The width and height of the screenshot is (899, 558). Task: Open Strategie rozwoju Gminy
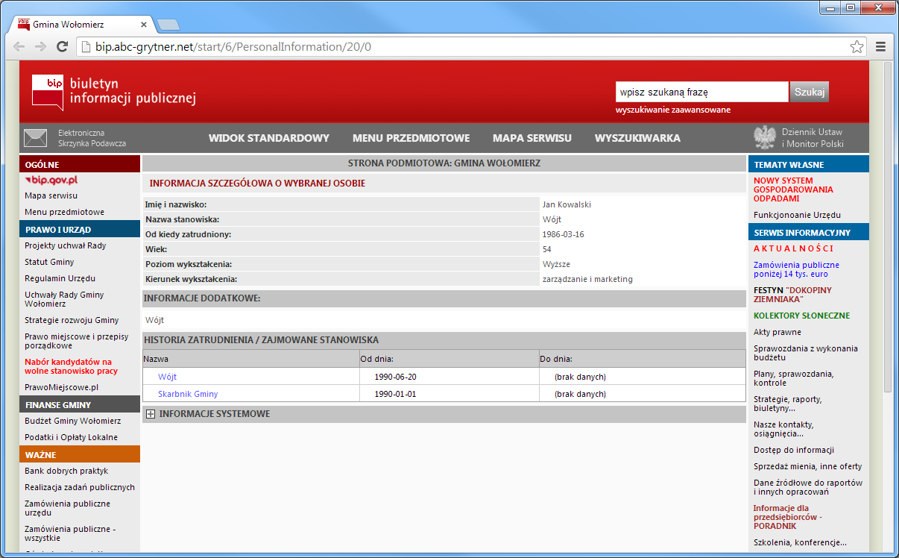(72, 320)
